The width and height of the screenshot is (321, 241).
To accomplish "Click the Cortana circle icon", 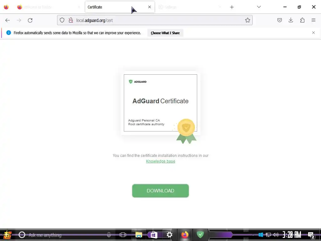I will (22, 235).
